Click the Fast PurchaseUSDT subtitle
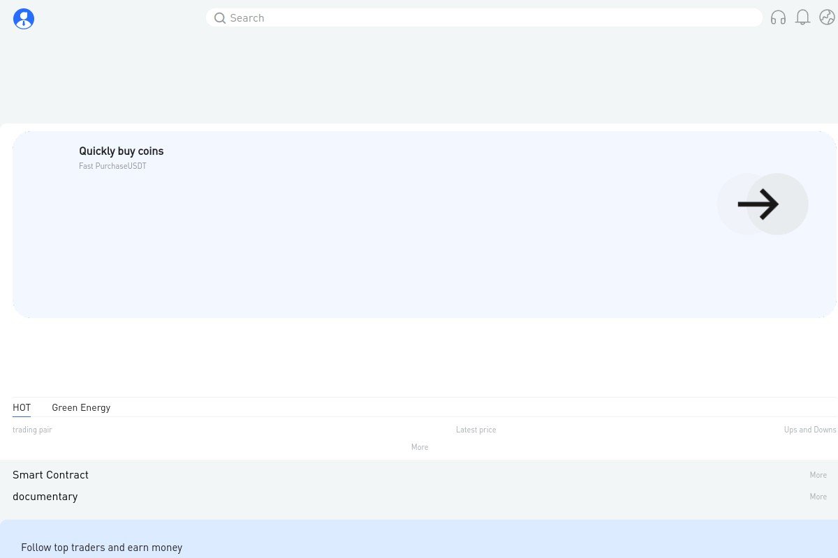 [112, 167]
